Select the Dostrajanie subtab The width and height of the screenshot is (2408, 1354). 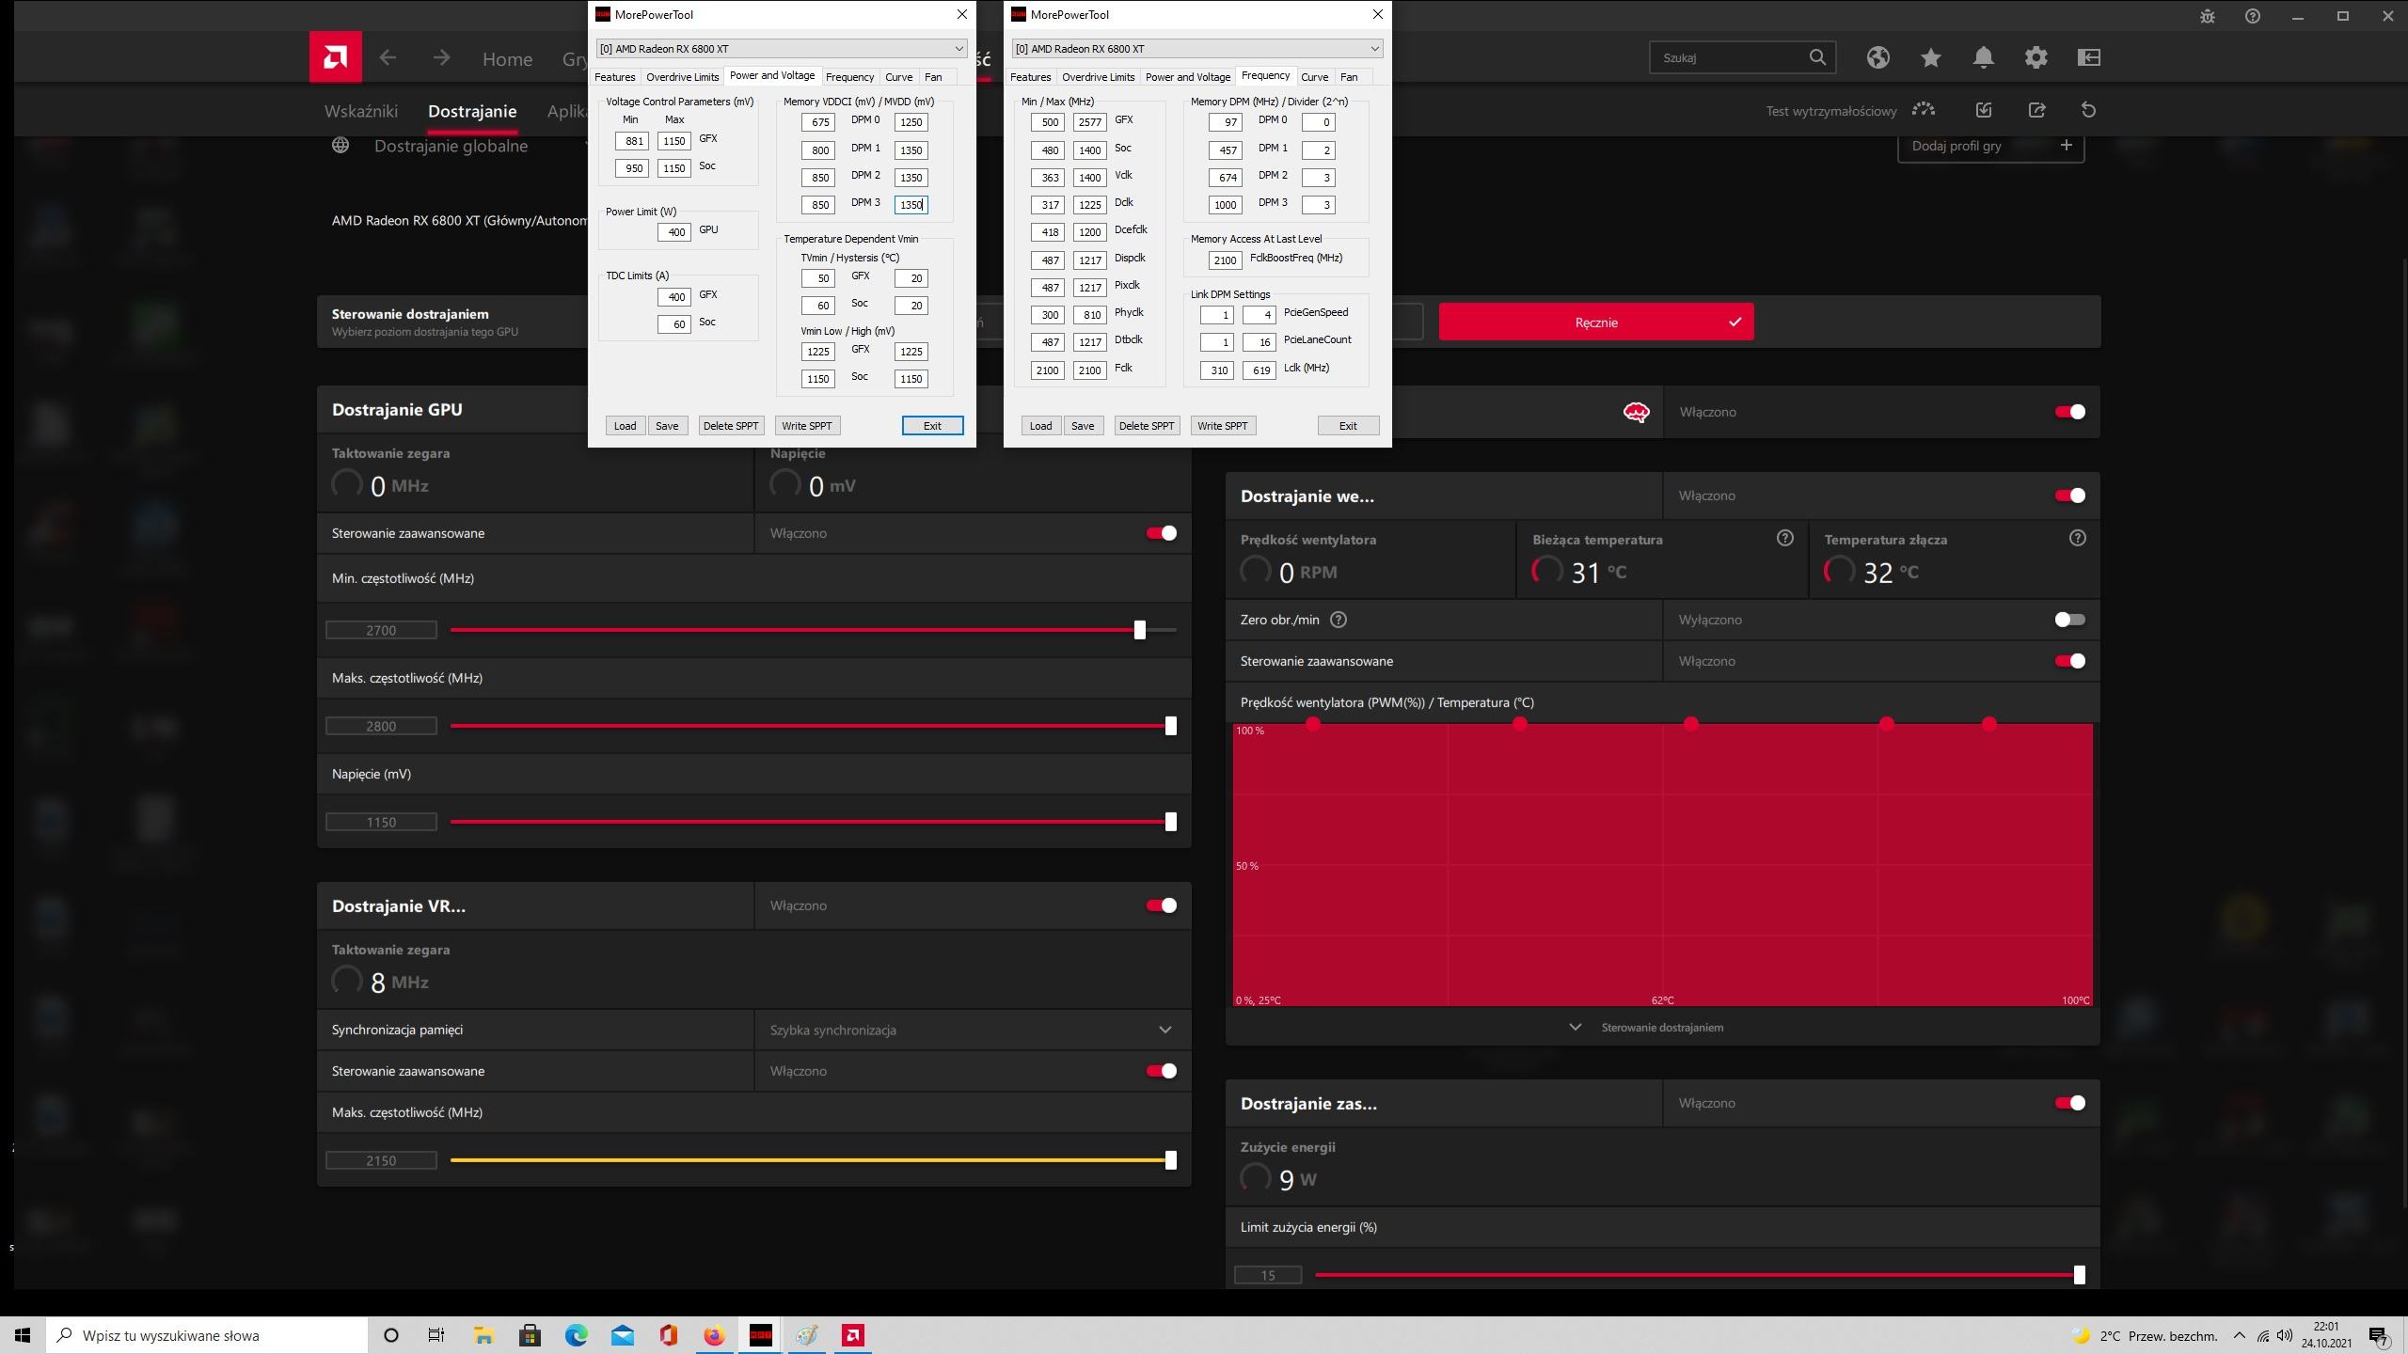click(x=472, y=111)
